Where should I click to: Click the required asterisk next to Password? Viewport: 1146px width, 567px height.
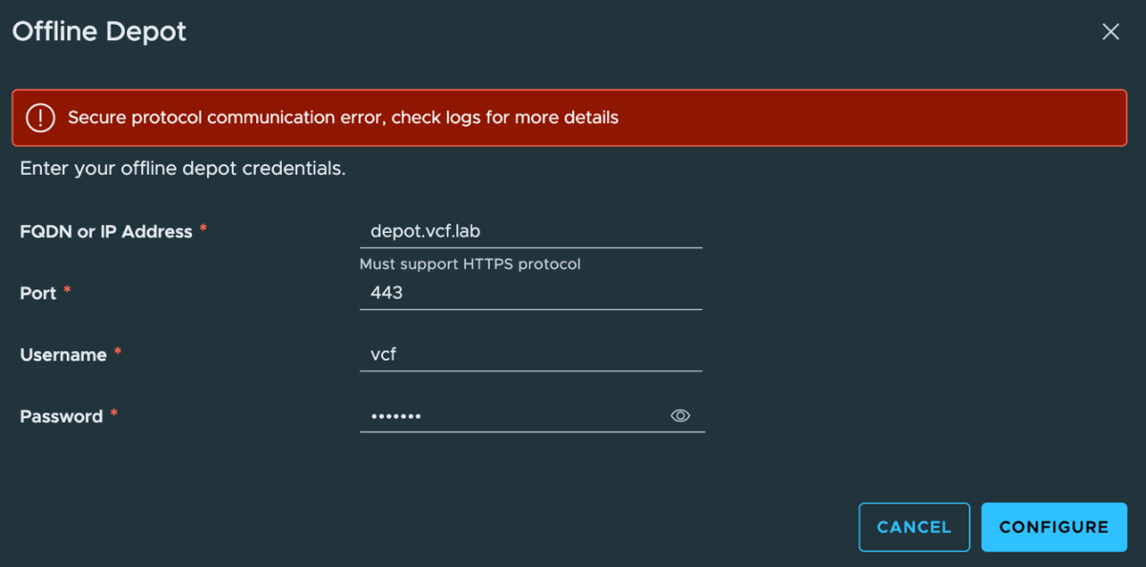click(114, 415)
